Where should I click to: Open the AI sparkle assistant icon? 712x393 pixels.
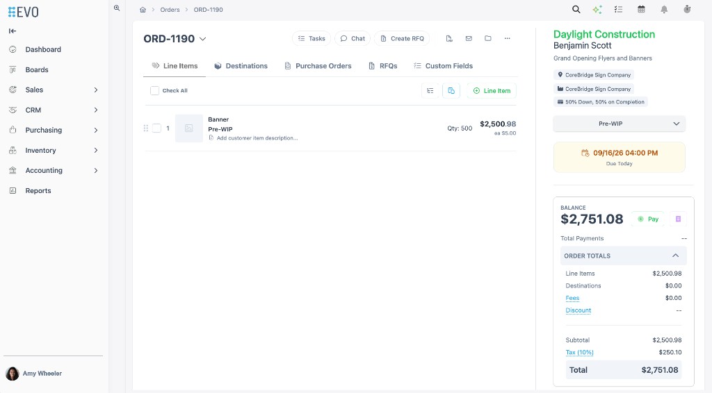597,9
